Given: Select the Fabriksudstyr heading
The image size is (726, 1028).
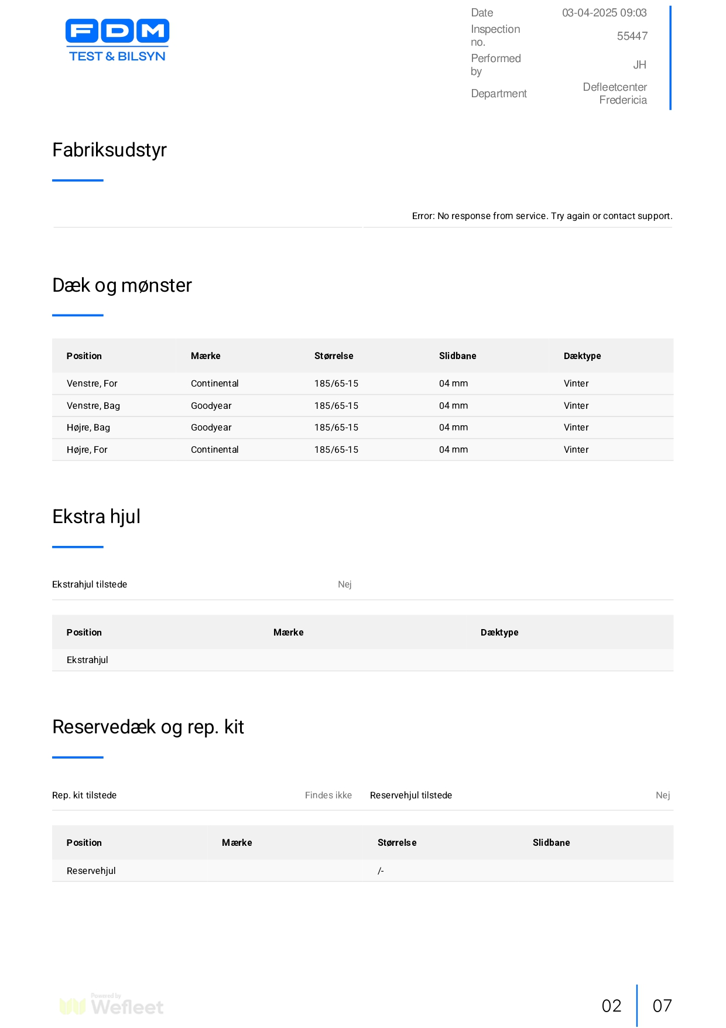Looking at the screenshot, I should (x=109, y=150).
